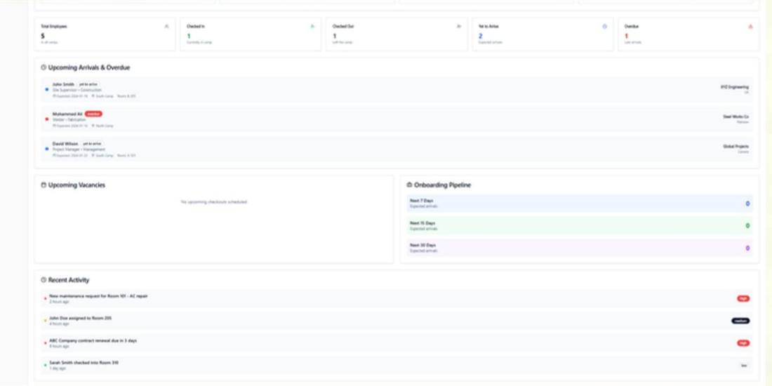Click the green check-in icon on Checked In card

[312, 27]
